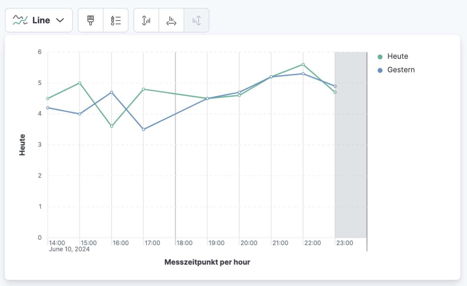This screenshot has width=467, height=286.
Task: Click the blue Gestern legend dot
Action: [x=380, y=70]
